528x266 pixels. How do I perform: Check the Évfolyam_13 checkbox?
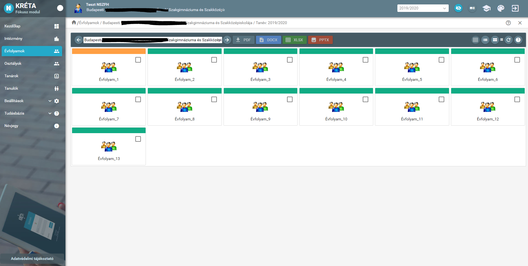point(138,139)
